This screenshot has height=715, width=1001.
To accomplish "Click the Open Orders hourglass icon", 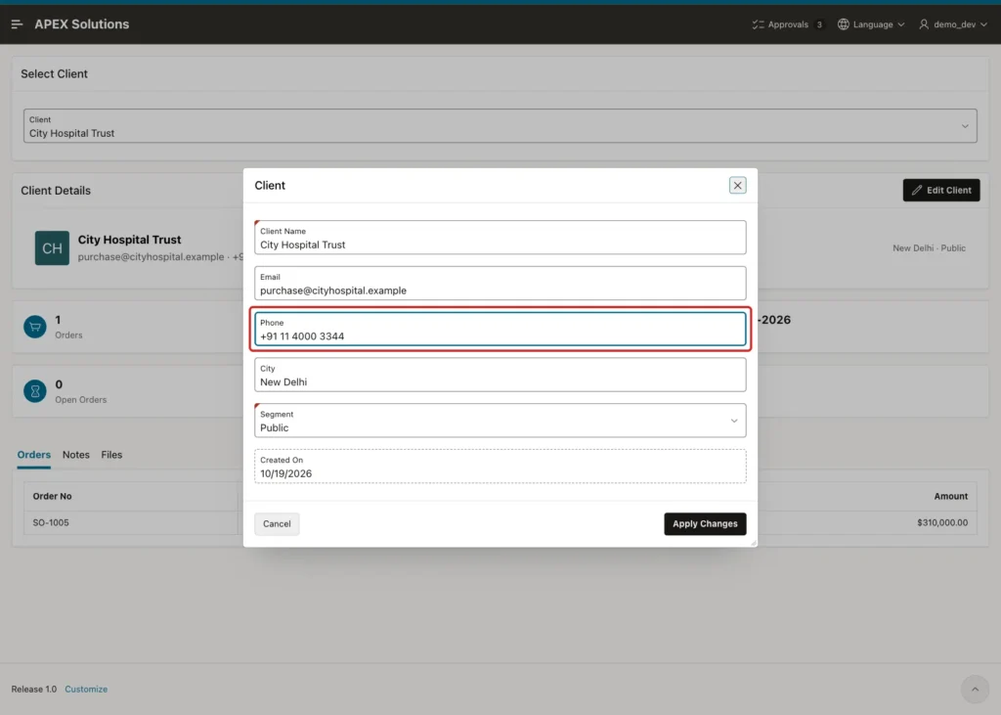I will 35,391.
